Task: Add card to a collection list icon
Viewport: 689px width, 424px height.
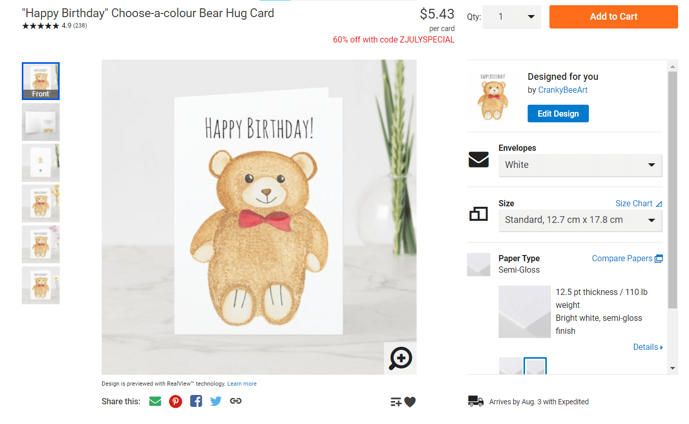Action: click(x=396, y=402)
